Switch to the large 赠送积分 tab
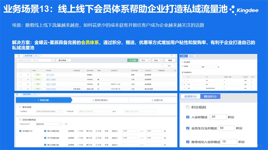Viewport: 268px width, 150px height. point(210,97)
